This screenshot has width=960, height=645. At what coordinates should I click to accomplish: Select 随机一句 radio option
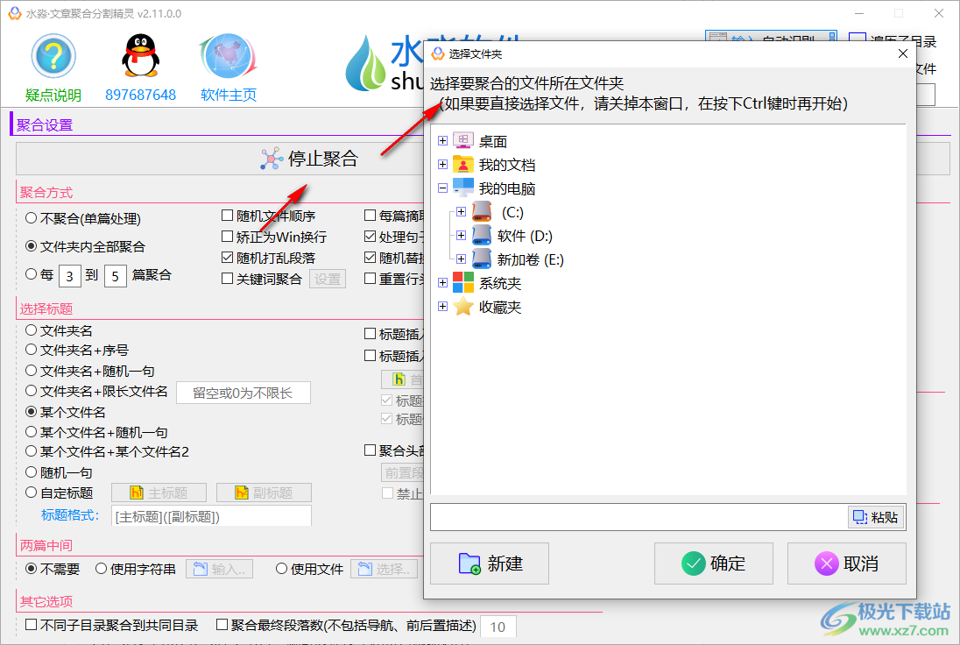point(59,472)
